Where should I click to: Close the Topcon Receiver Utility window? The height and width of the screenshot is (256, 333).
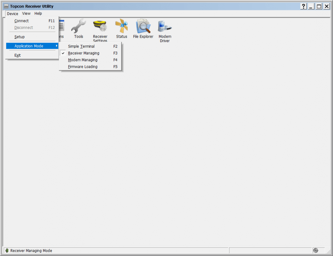(x=326, y=7)
